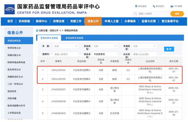Open the 网站地图 link
Screen dimensions: 188x122
point(142,6)
